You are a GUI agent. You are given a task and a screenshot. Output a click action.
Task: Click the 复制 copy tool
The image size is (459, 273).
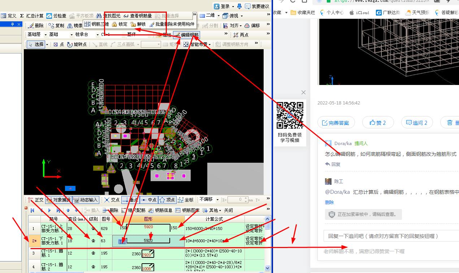[x=56, y=26]
